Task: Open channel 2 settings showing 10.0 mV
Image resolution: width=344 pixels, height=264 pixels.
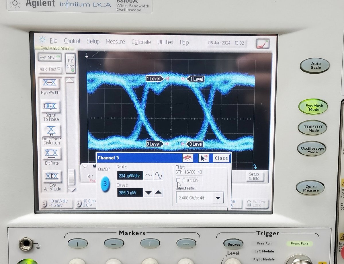Action: tap(86, 203)
